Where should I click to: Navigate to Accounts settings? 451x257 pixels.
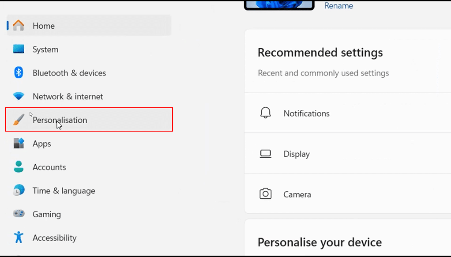[x=49, y=166]
